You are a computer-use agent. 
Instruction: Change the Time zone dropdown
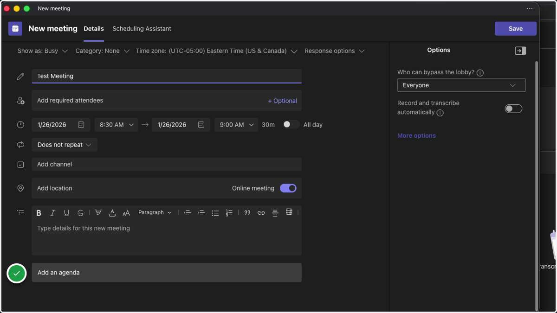click(217, 51)
